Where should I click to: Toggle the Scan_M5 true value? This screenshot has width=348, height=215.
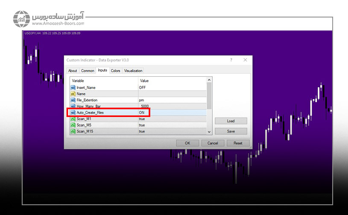pos(142,125)
